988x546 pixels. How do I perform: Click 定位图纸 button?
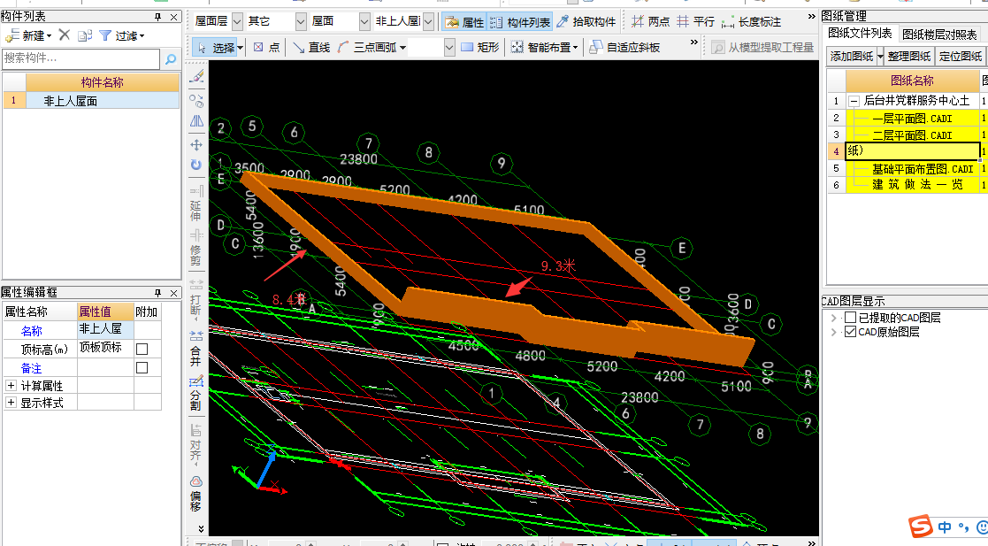(x=960, y=57)
